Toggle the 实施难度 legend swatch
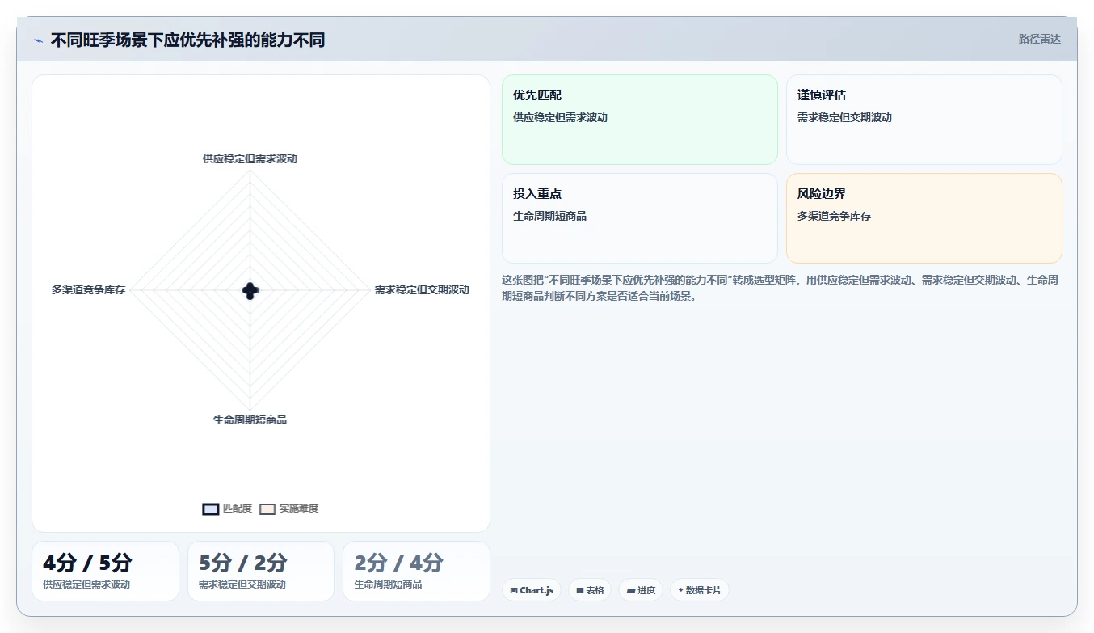The height and width of the screenshot is (633, 1094). (267, 509)
